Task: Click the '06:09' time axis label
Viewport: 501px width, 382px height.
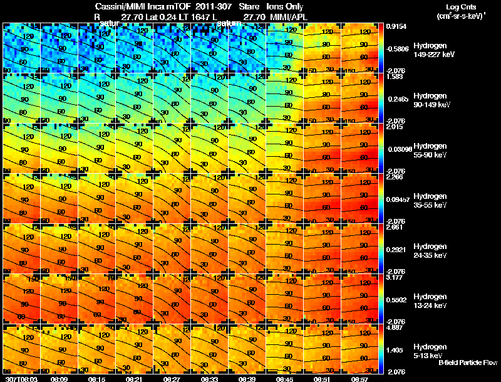Action: [59, 379]
